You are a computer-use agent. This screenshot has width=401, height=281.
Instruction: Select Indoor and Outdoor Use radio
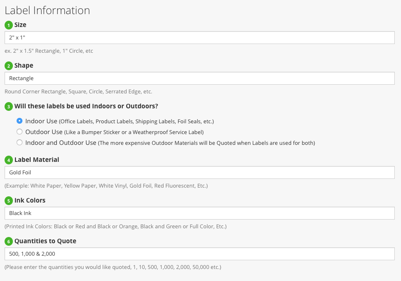20,143
